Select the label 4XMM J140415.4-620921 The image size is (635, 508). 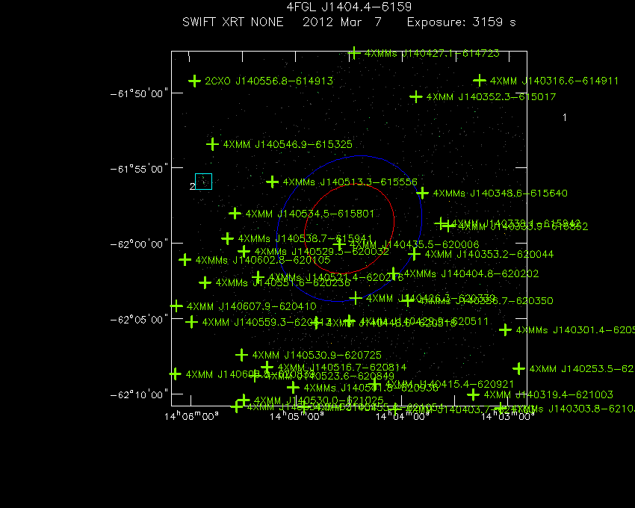[450, 384]
